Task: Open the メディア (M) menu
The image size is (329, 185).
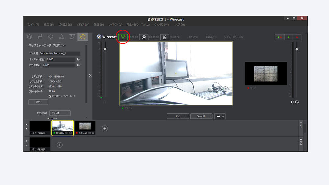Action: [83, 25]
